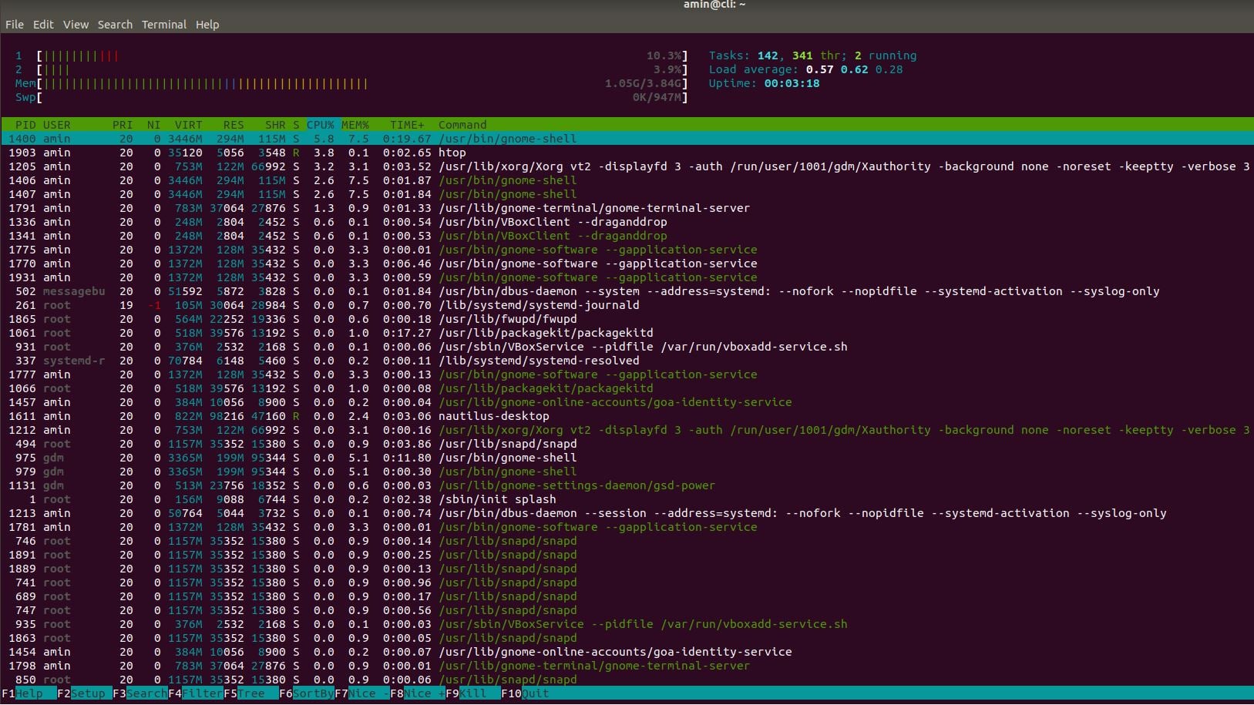
Task: Select VBoxService row PID 931
Action: coord(627,347)
